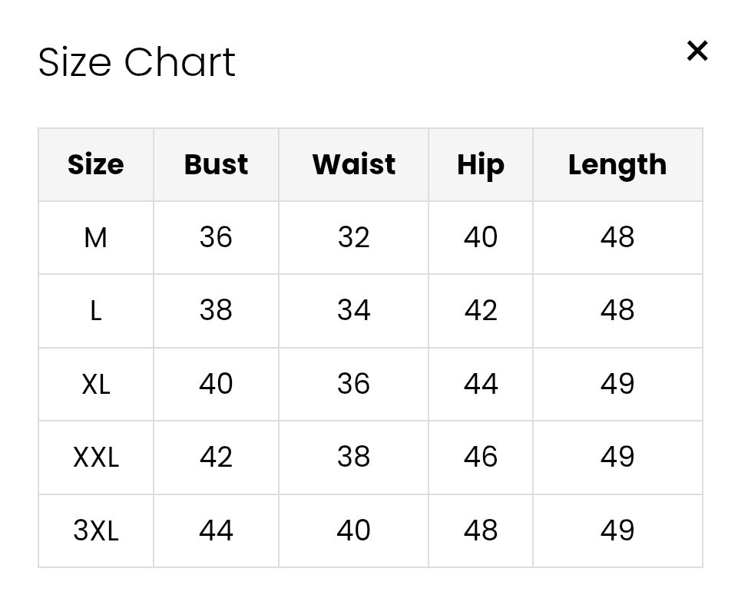Click the Hip column header
The width and height of the screenshot is (738, 608).
point(481,164)
